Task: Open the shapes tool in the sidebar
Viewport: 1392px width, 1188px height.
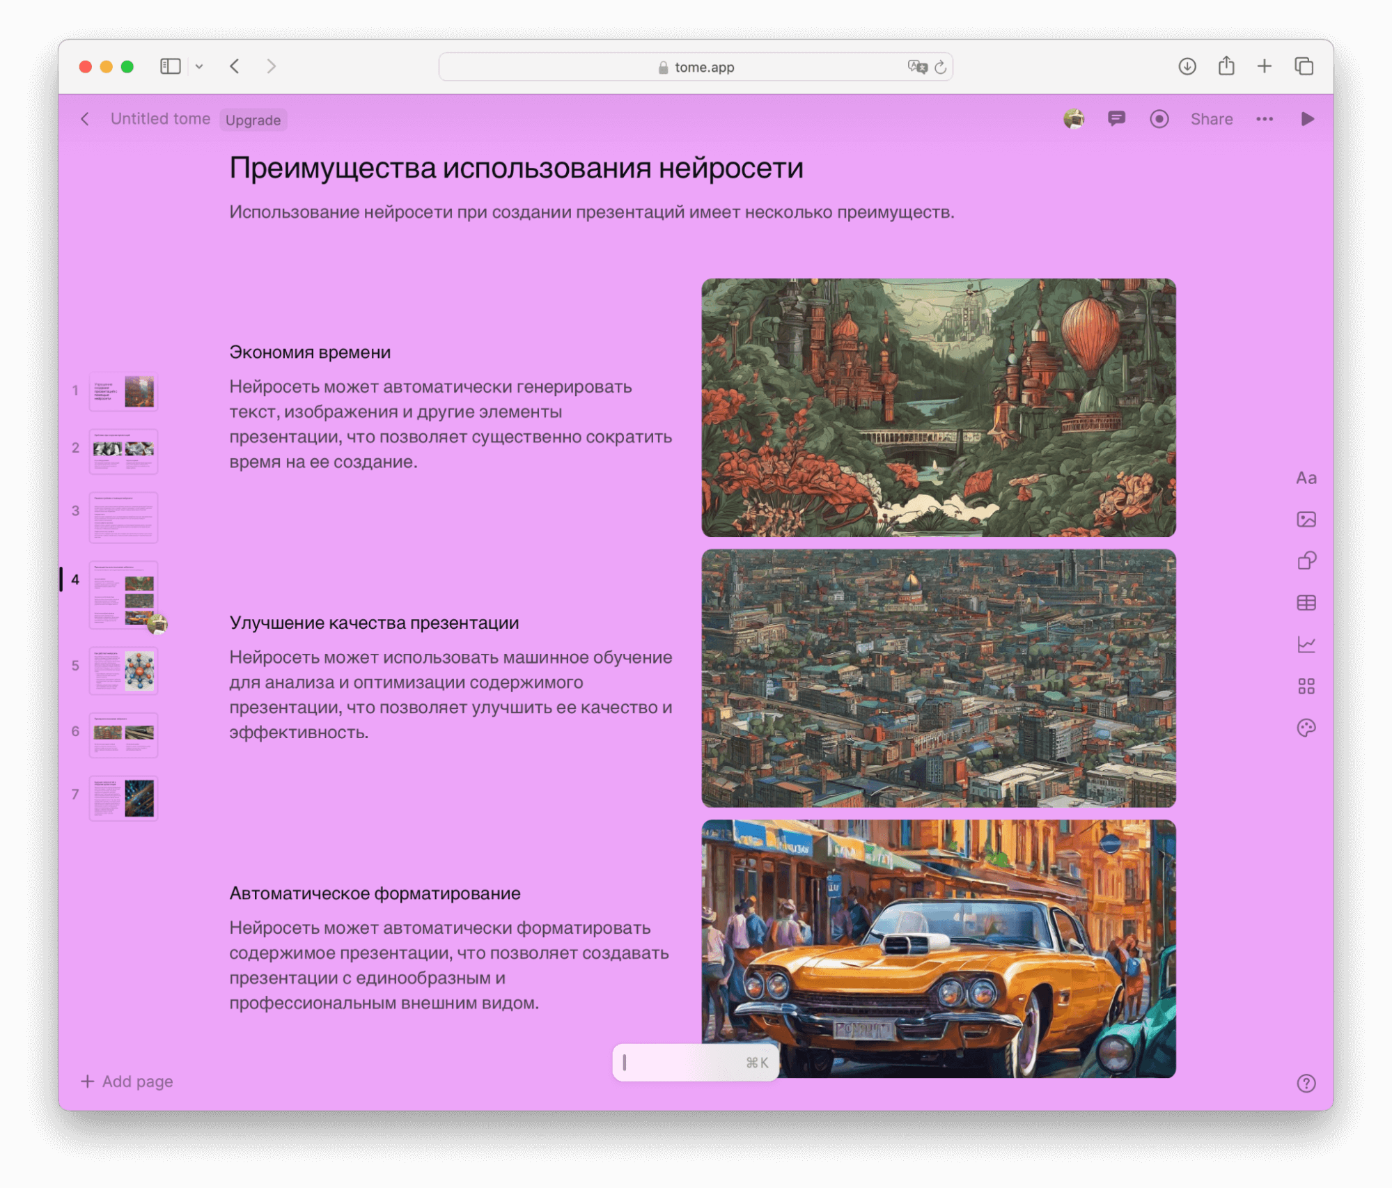Action: 1306,561
